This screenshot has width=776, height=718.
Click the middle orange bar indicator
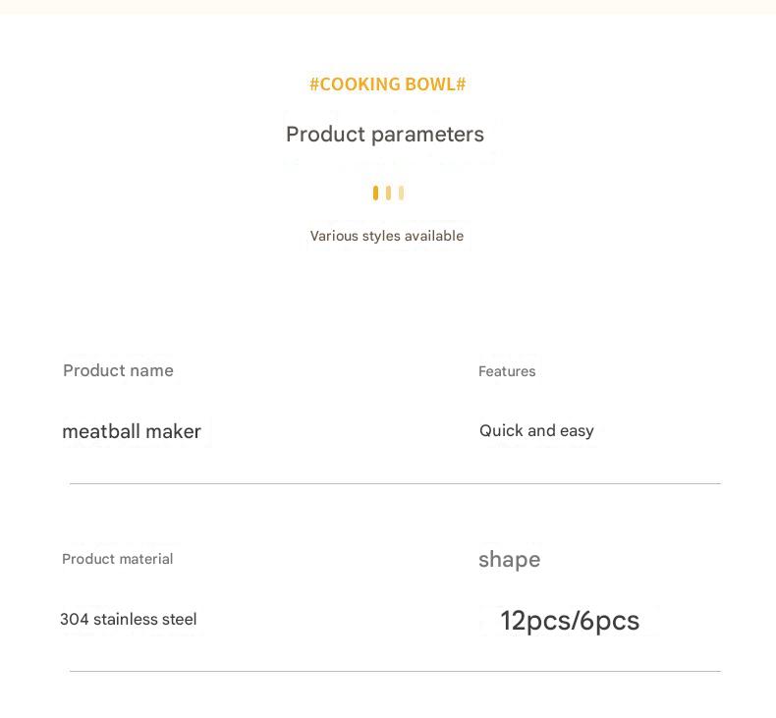(388, 193)
